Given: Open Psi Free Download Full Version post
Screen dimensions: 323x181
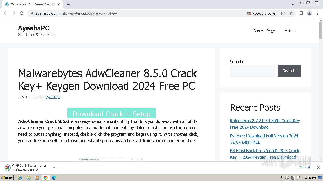Looking at the screenshot, I should pos(264,139).
